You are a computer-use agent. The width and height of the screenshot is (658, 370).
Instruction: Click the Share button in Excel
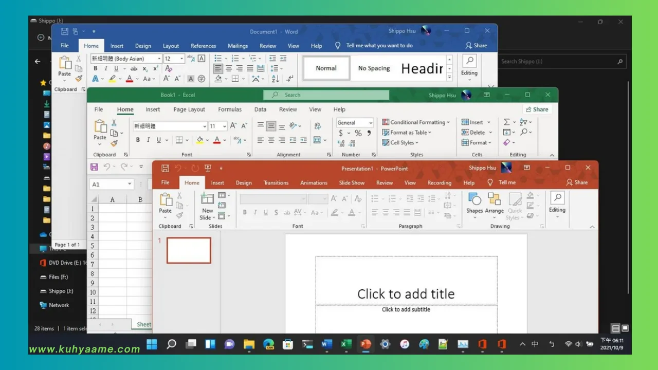(537, 109)
